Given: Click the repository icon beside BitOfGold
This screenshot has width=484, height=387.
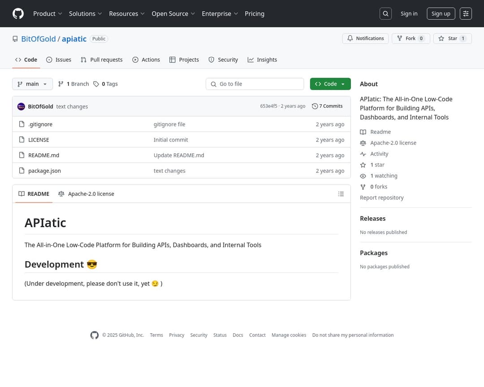Looking at the screenshot, I should click(x=15, y=39).
